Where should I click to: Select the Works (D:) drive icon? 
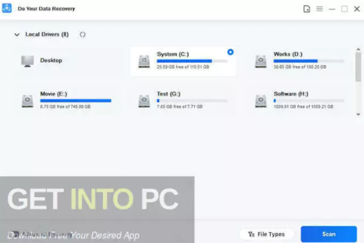(260, 61)
